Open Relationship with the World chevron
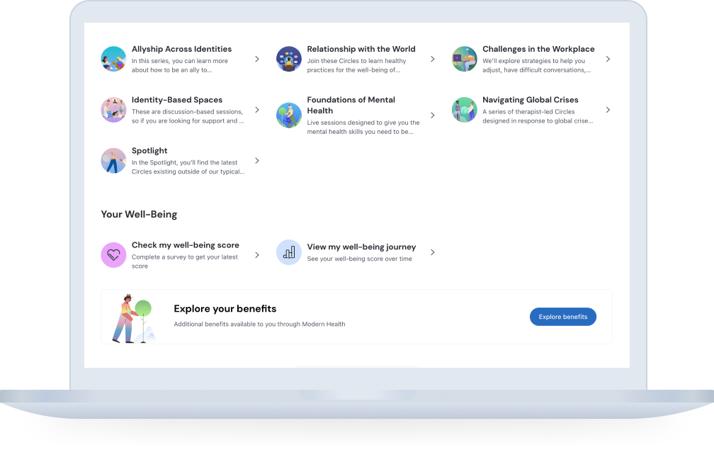 [433, 60]
